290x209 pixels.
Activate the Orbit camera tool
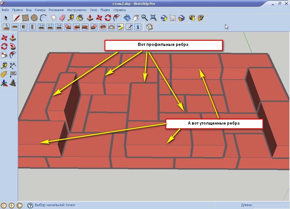point(127,18)
